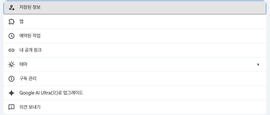Screen dimensions: 270x115
Task: Select 의견 보내기 to send feedback
Action: (30, 107)
